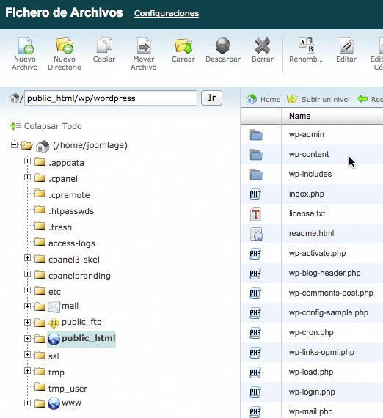This screenshot has height=418, width=383.
Task: Create a folder with Nuevo Directorio
Action: [65, 46]
